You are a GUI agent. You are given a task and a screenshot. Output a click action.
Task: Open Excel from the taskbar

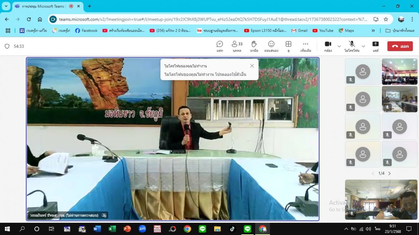[x=112, y=229]
